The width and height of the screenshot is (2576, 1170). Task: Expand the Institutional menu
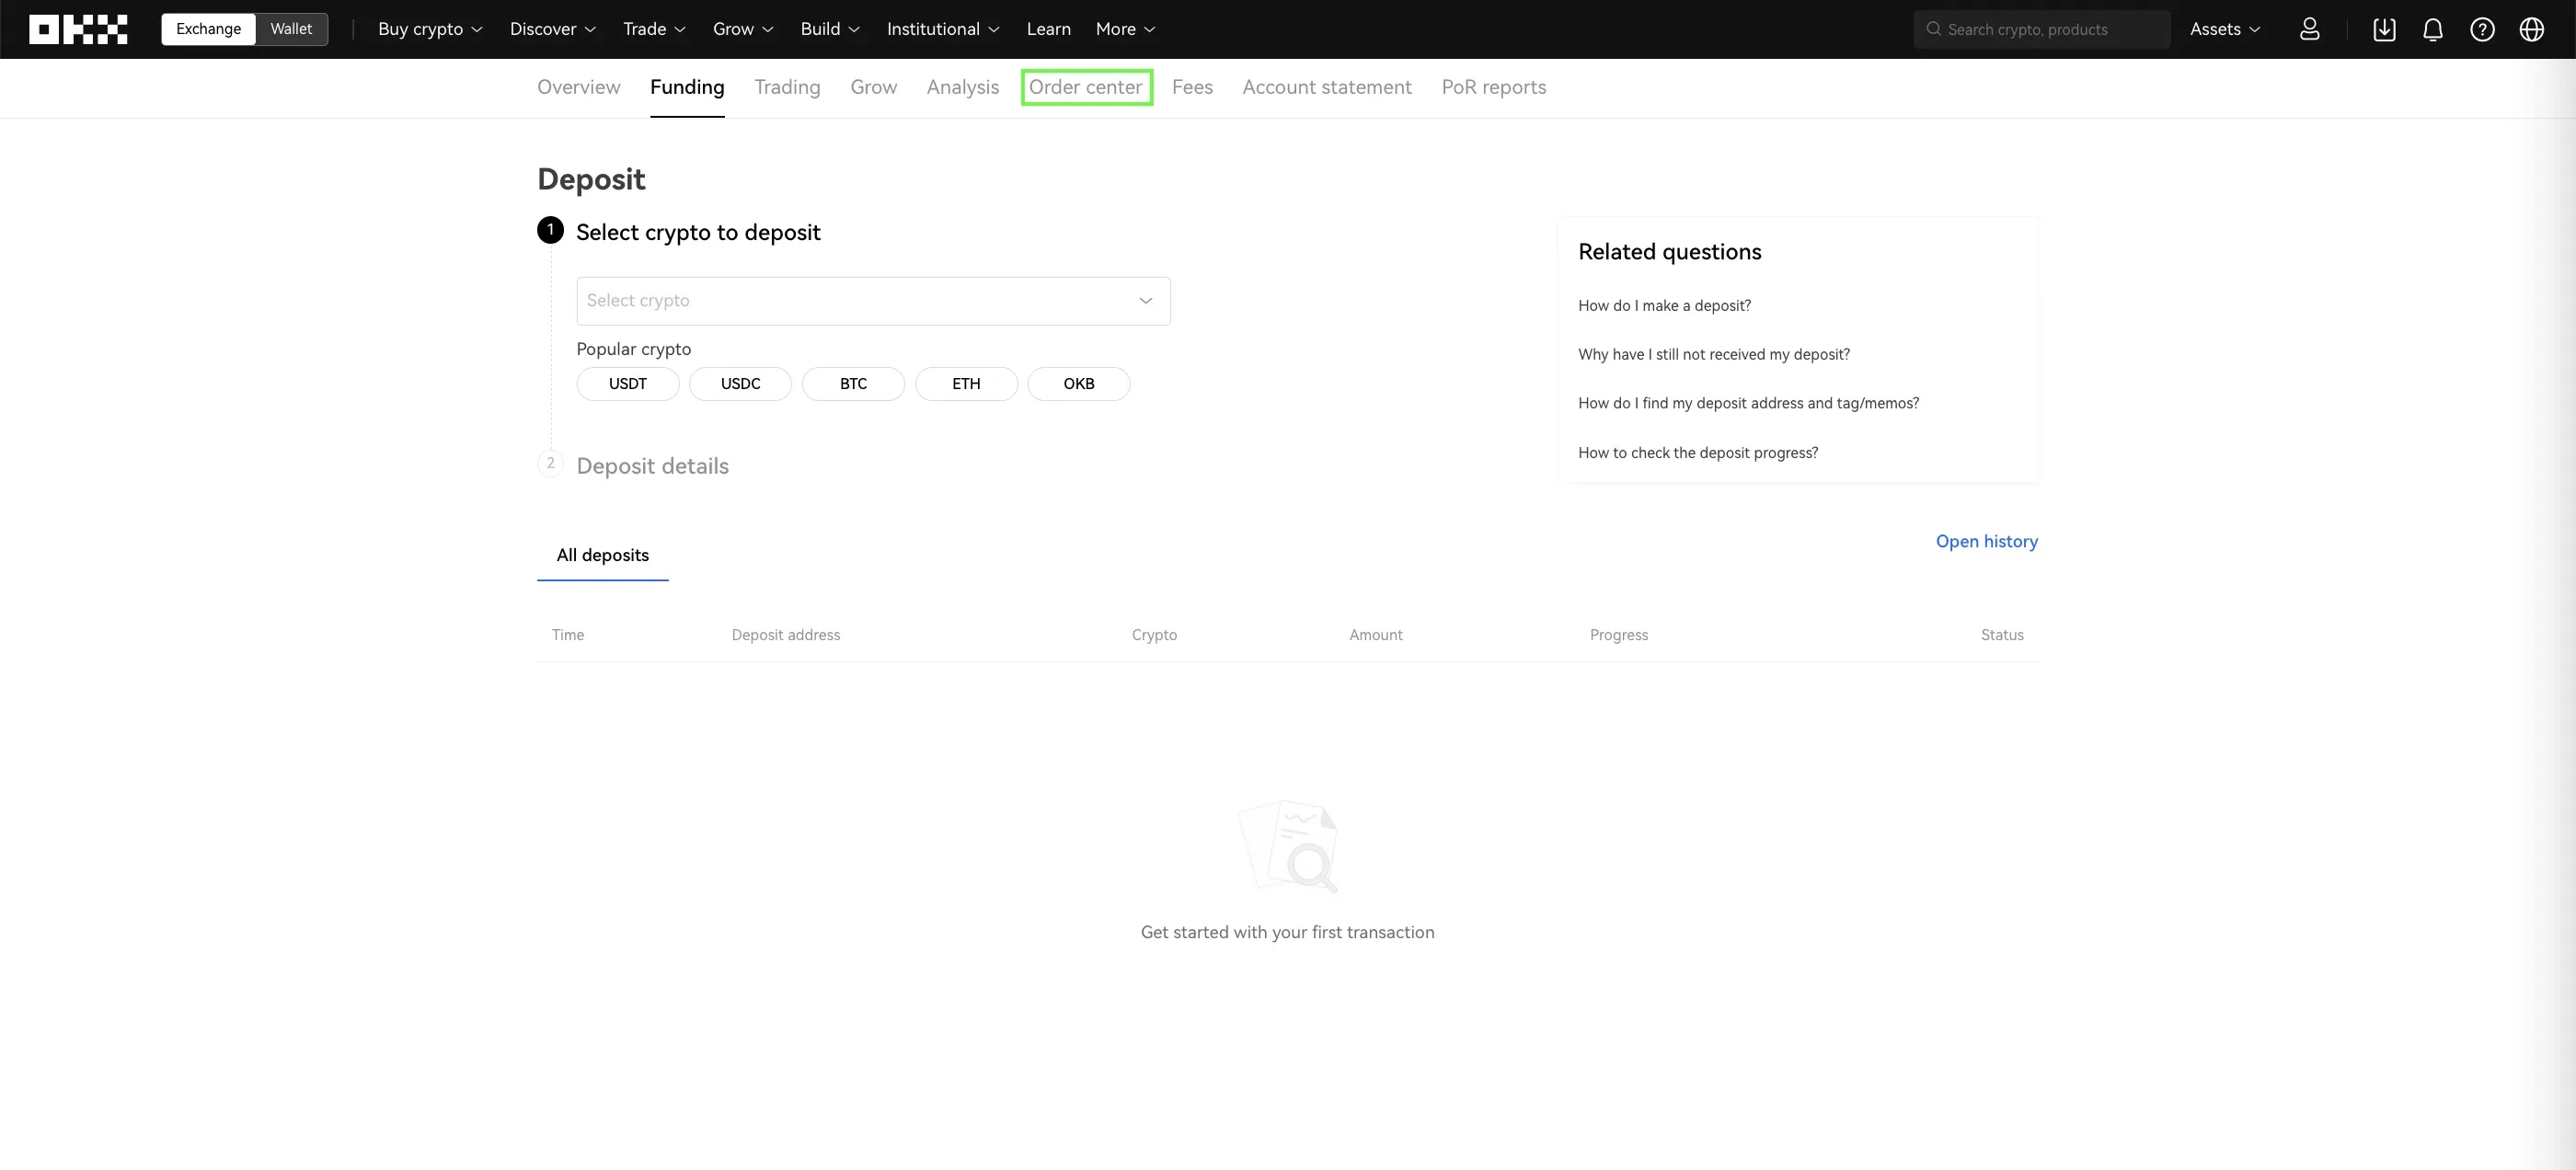(x=943, y=29)
